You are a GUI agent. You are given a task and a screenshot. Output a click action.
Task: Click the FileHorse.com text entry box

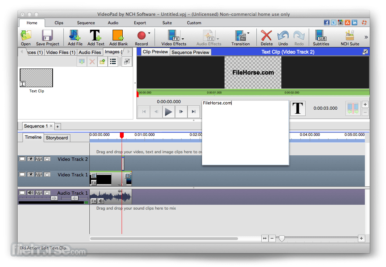coord(245,133)
